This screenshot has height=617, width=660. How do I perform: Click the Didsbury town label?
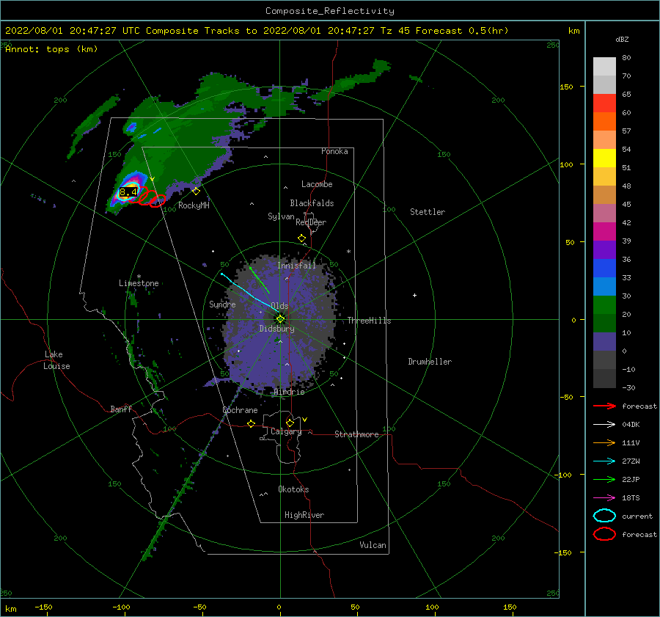coord(276,329)
